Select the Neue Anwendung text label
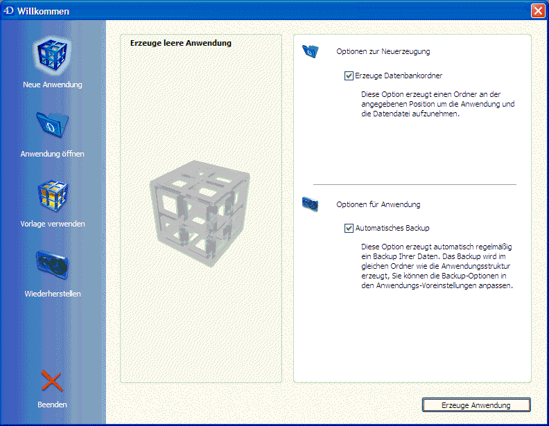The image size is (549, 426). (x=53, y=85)
